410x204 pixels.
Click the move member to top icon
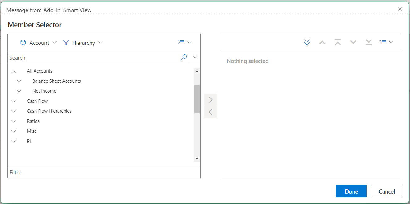click(x=338, y=42)
